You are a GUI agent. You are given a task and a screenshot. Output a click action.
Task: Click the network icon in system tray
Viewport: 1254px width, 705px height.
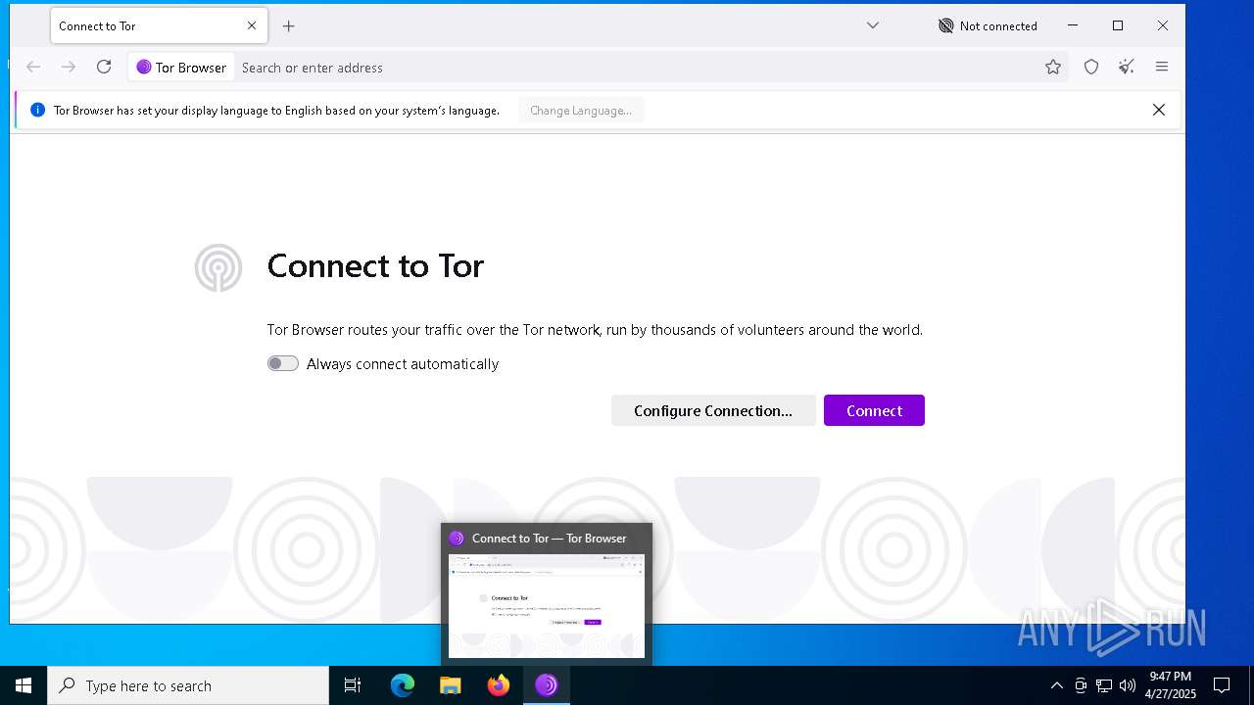point(1104,685)
